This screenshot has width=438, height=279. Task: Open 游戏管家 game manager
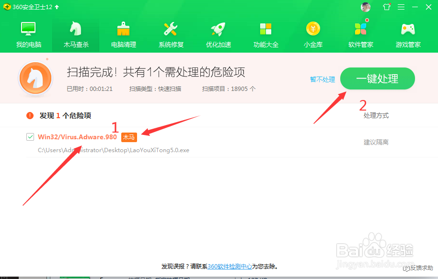click(x=408, y=33)
